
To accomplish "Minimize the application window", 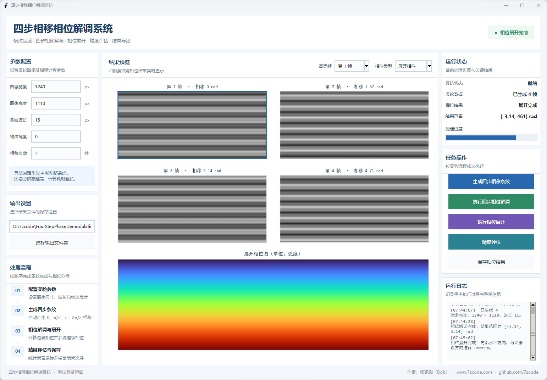I will click(506, 5).
